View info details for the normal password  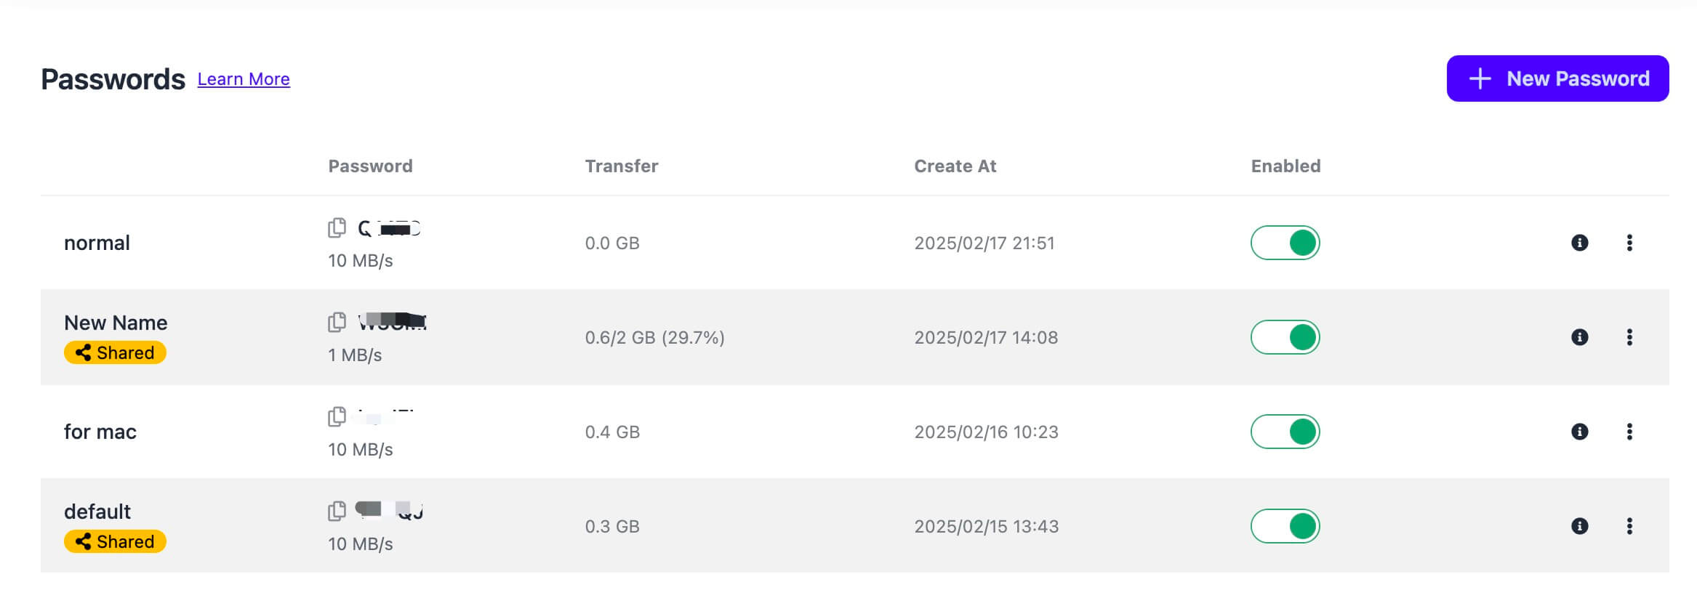tap(1578, 243)
